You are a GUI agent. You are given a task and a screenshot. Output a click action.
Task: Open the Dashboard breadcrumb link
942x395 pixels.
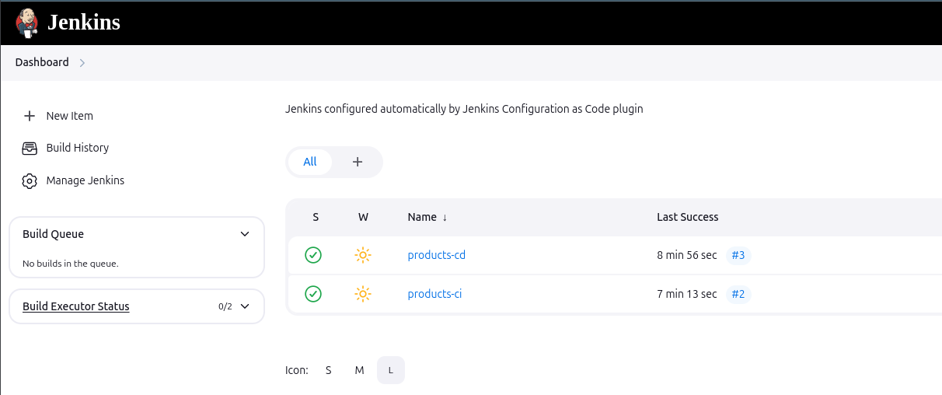pos(42,62)
